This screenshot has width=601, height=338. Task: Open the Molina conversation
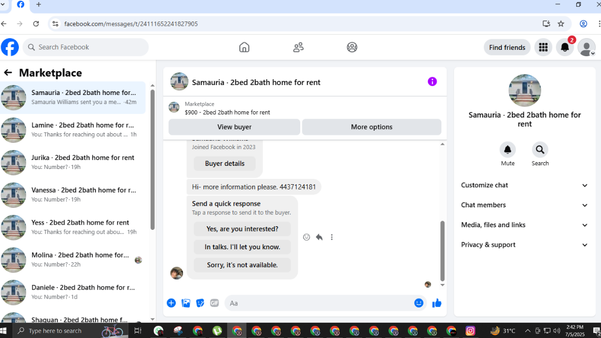point(73,260)
